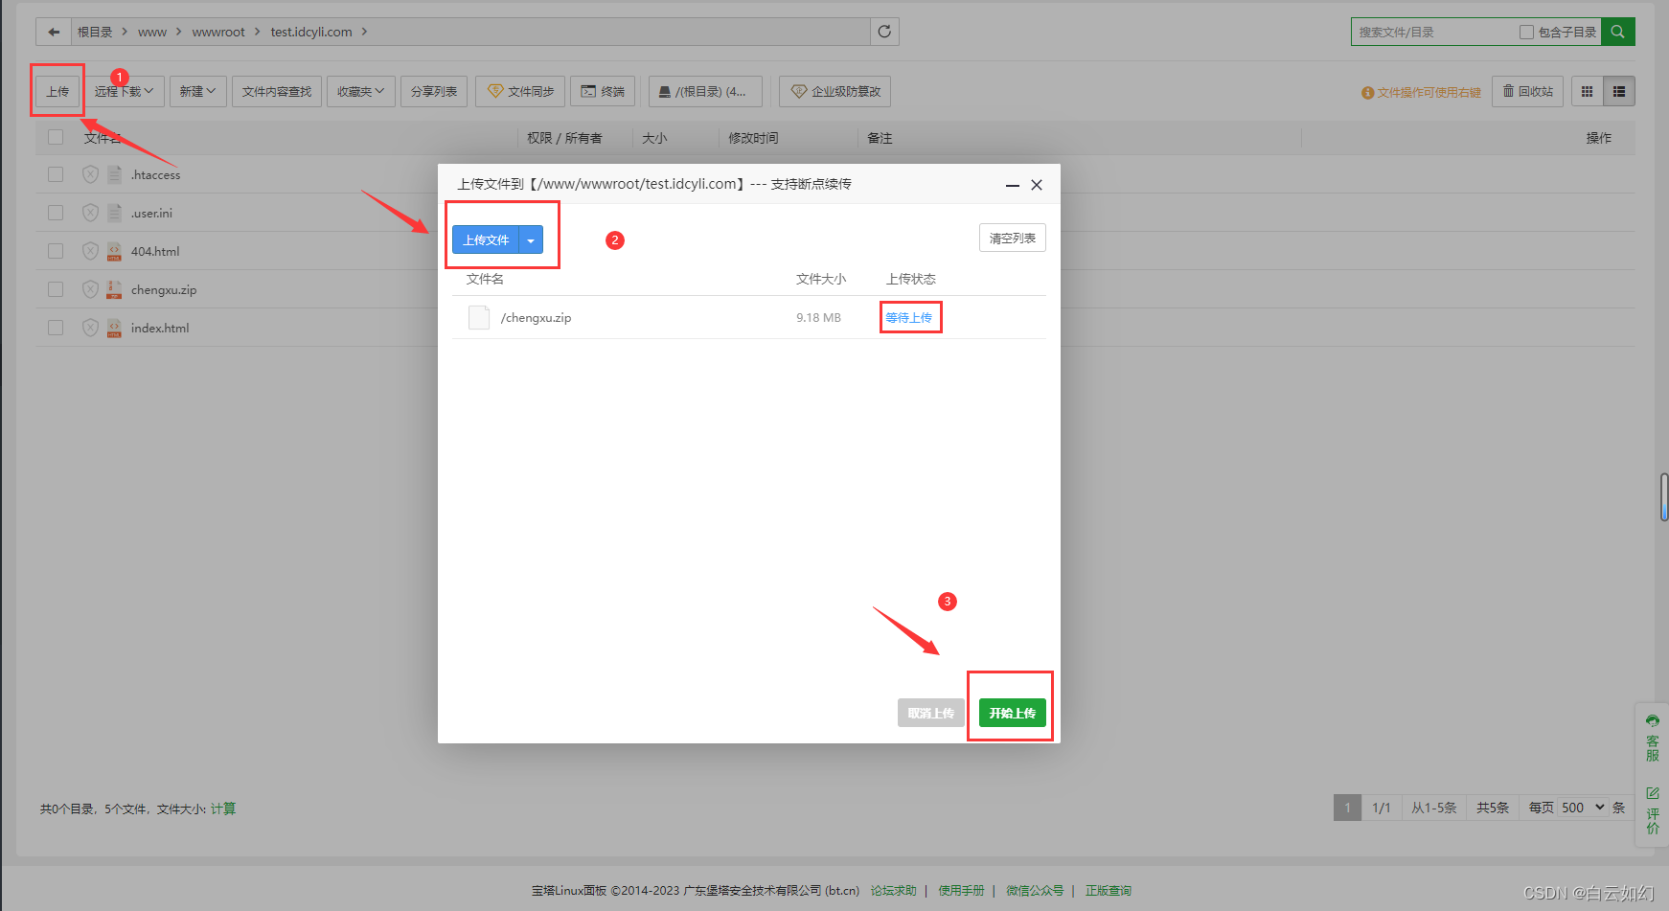The width and height of the screenshot is (1669, 911).
Task: Minimize the upload dialog
Action: [x=1012, y=185]
